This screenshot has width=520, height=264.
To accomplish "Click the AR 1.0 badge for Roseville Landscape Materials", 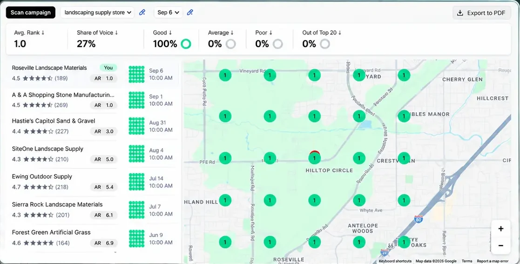I will click(104, 79).
